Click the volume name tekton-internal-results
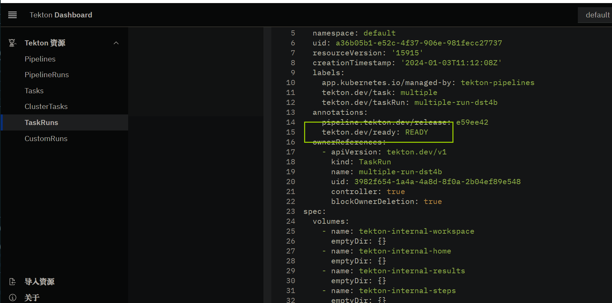This screenshot has height=303, width=612. click(412, 271)
